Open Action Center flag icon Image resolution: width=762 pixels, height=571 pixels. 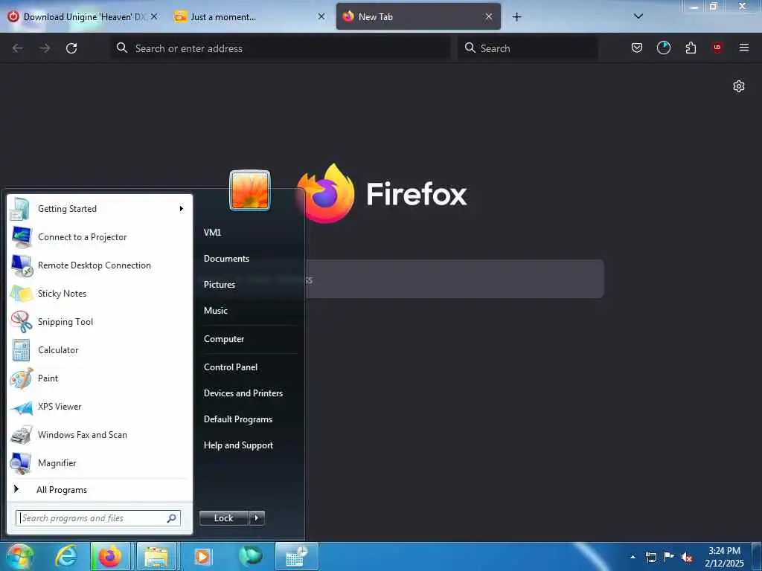[669, 557]
